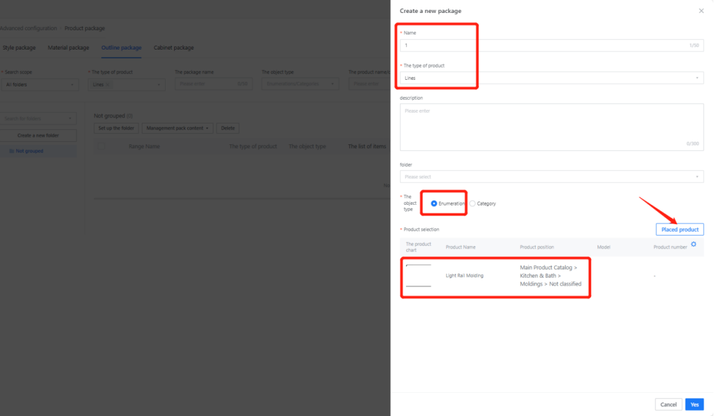714x416 pixels.
Task: Open the type of product dropdown in dialog
Action: pyautogui.click(x=552, y=78)
